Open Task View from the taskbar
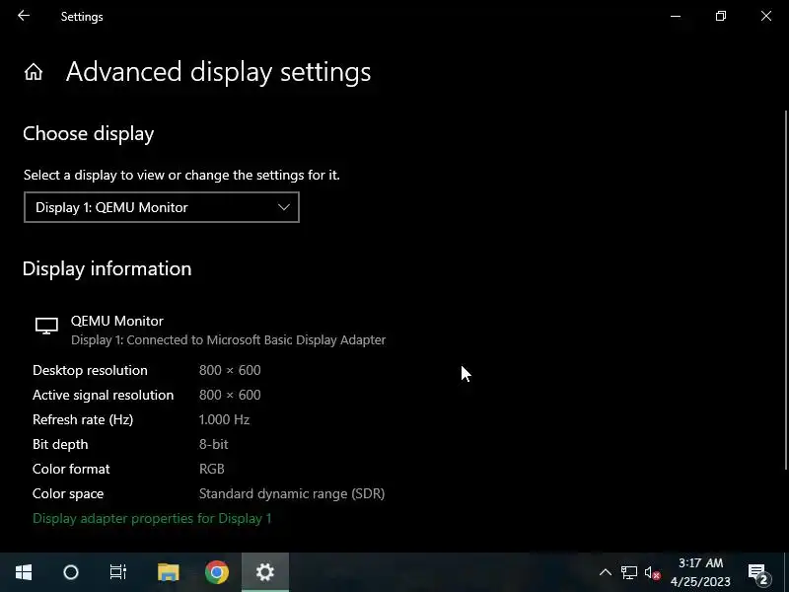 (x=118, y=572)
